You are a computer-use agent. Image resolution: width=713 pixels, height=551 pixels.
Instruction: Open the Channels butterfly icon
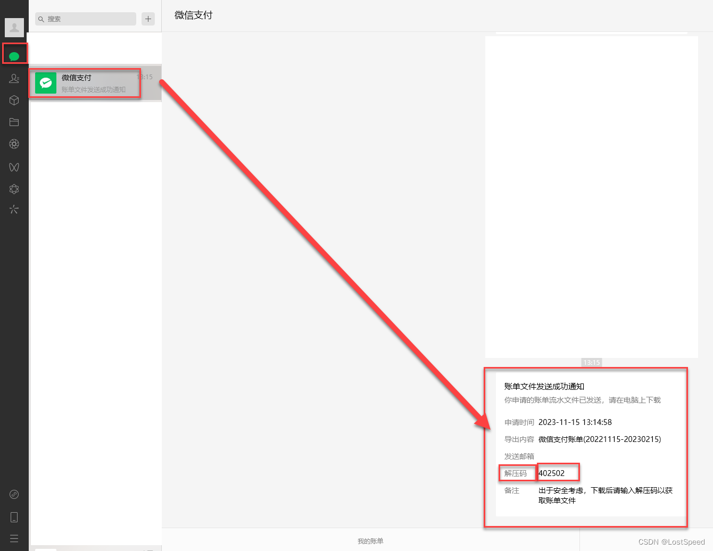(x=14, y=167)
